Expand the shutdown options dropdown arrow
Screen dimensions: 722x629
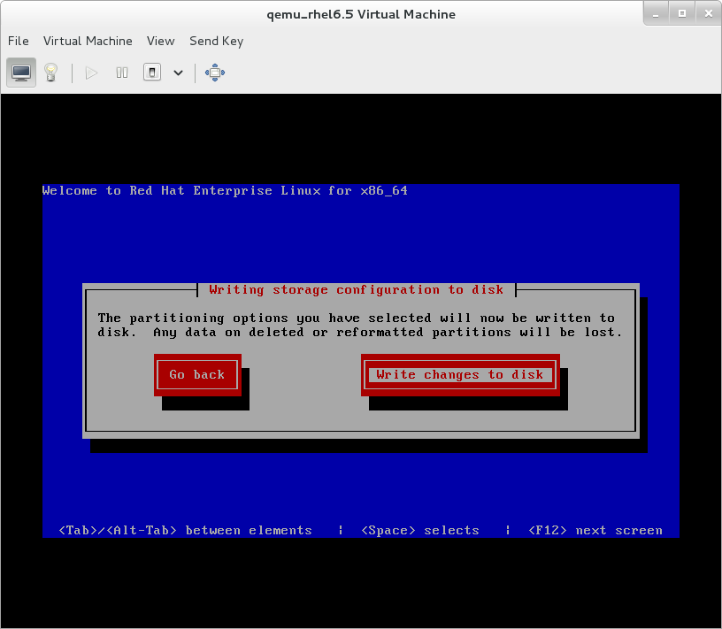click(x=178, y=73)
